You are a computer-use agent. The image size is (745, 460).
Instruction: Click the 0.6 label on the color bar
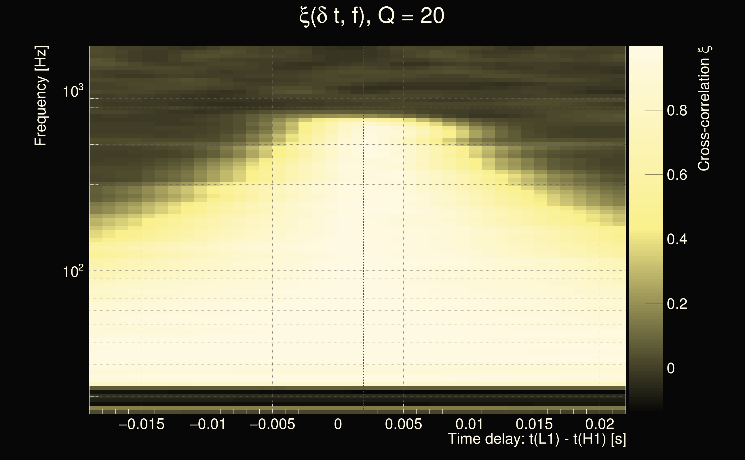click(677, 175)
